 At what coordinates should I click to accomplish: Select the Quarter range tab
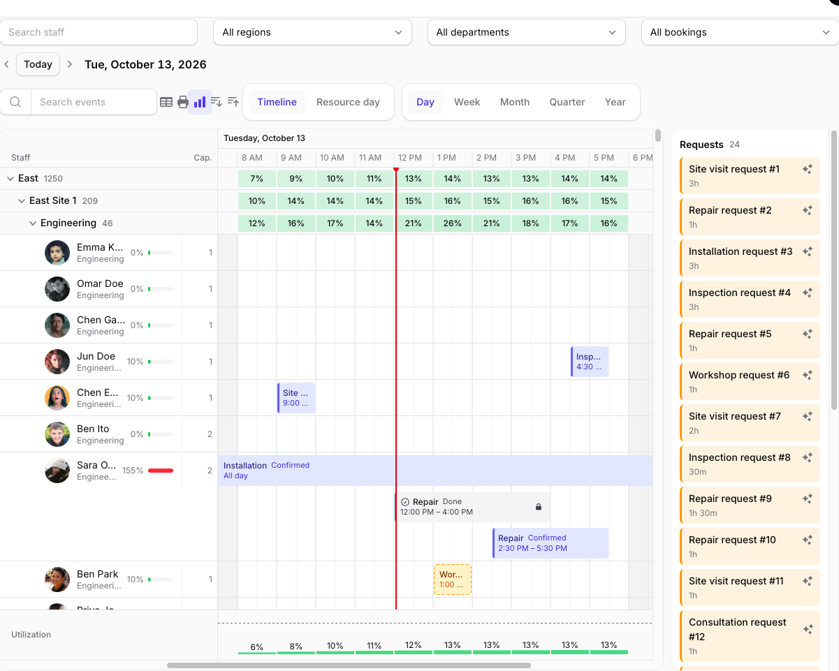coord(567,102)
